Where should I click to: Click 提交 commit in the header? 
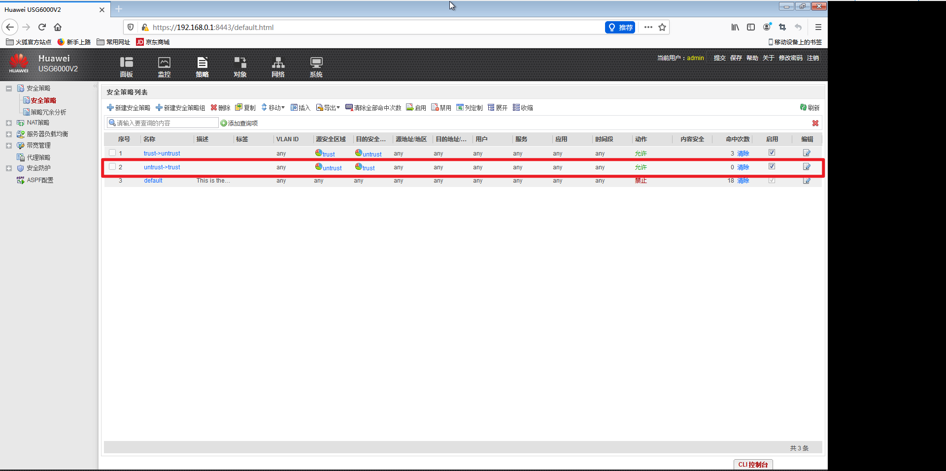[x=719, y=58]
